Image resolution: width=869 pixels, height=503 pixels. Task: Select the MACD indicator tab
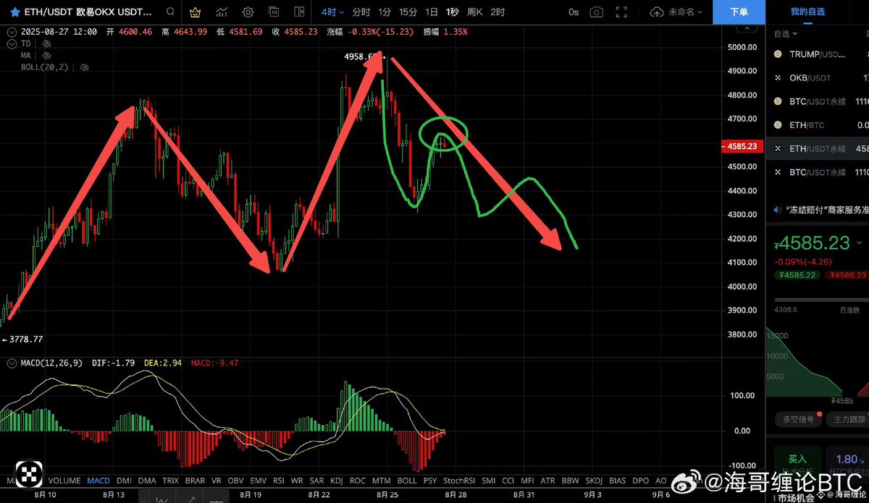pyautogui.click(x=98, y=481)
